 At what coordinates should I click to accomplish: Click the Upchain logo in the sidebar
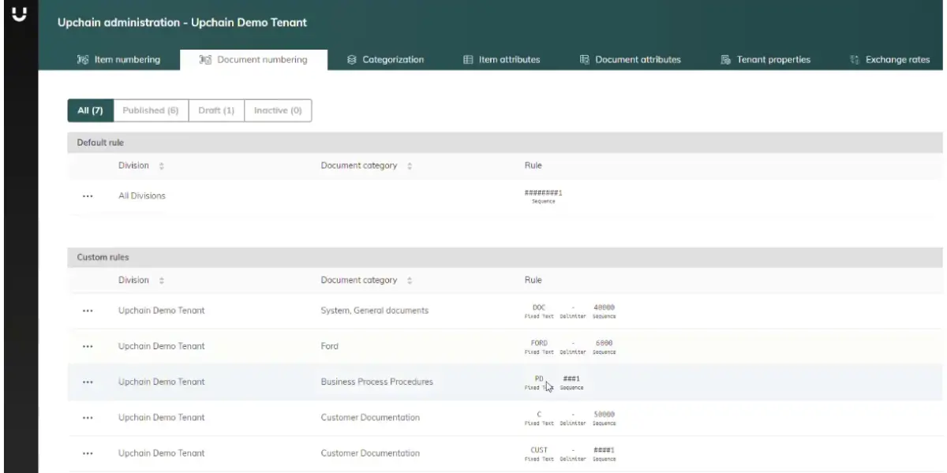click(20, 13)
